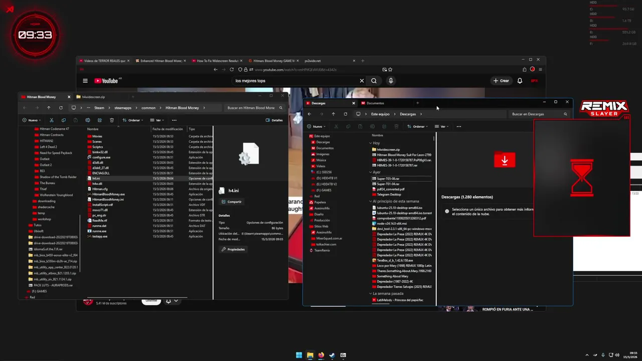
Task: Select 'Left 4 Dead 2' in folder tree
Action: click(x=48, y=147)
